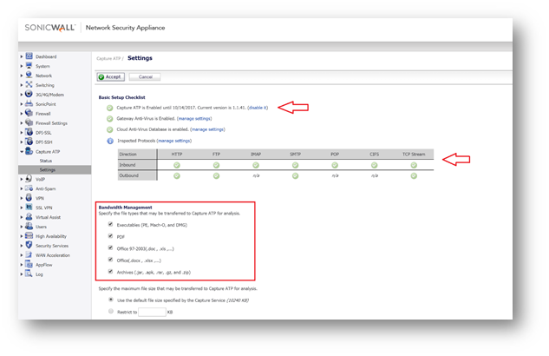Click the disable it link

pyautogui.click(x=258, y=108)
